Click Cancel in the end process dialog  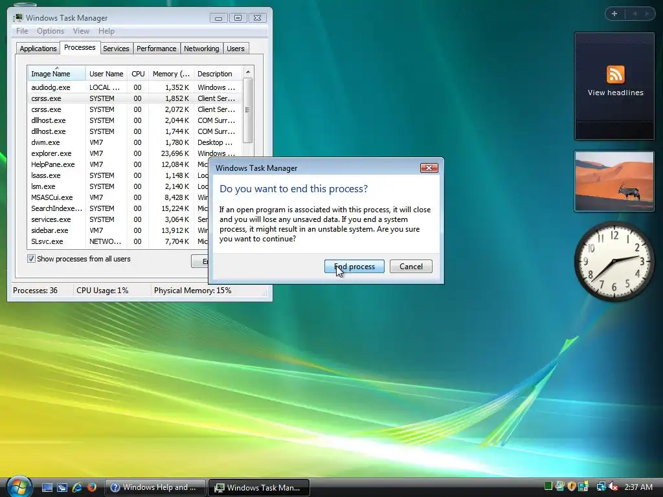tap(411, 266)
